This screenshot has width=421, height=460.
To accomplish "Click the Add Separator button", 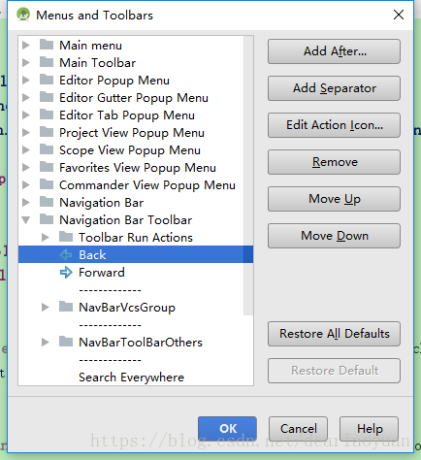I will 334,88.
